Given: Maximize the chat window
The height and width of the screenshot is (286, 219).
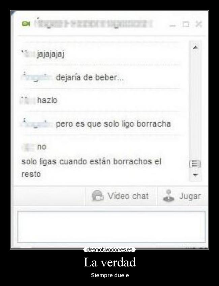Looking at the screenshot, I should pos(186,24).
